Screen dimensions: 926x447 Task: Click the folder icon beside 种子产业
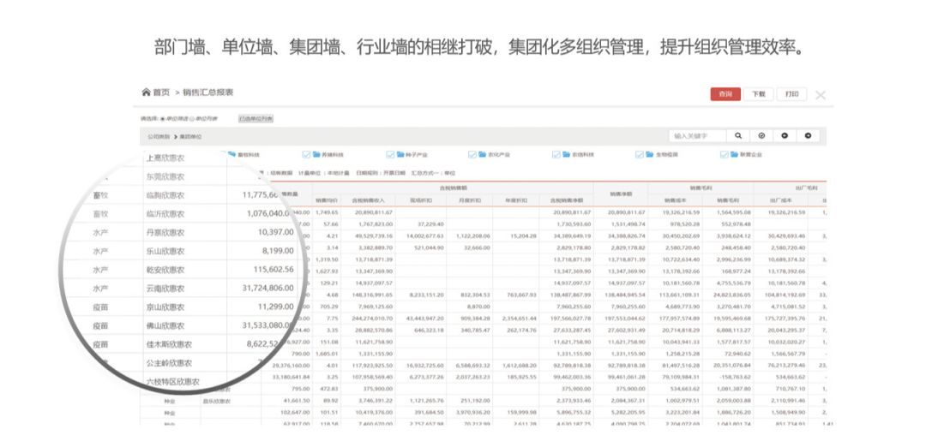tap(401, 154)
